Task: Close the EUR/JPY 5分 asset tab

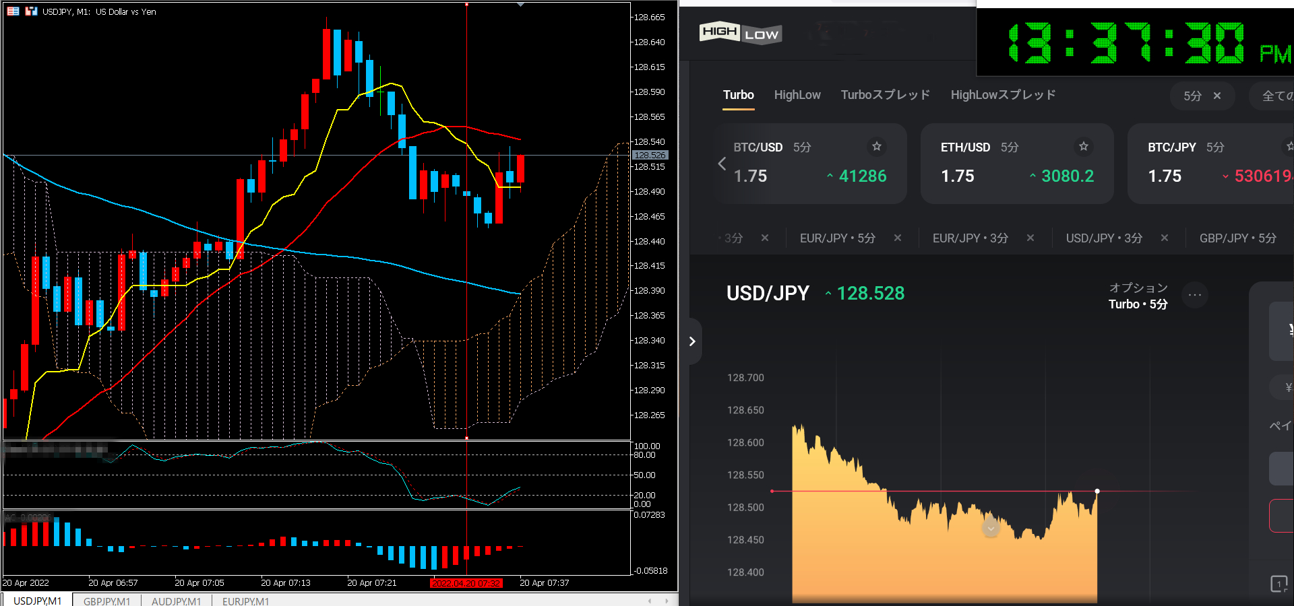Action: pos(897,238)
